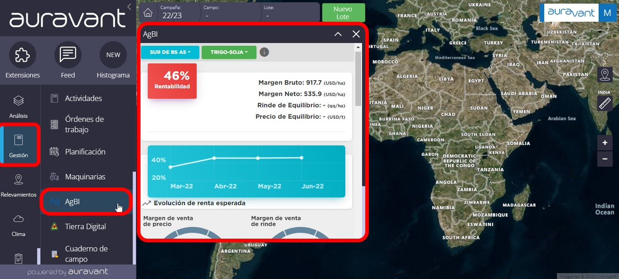Click the Rinde de Equilibrio row
Screen dimensions: 619x279
[301, 105]
